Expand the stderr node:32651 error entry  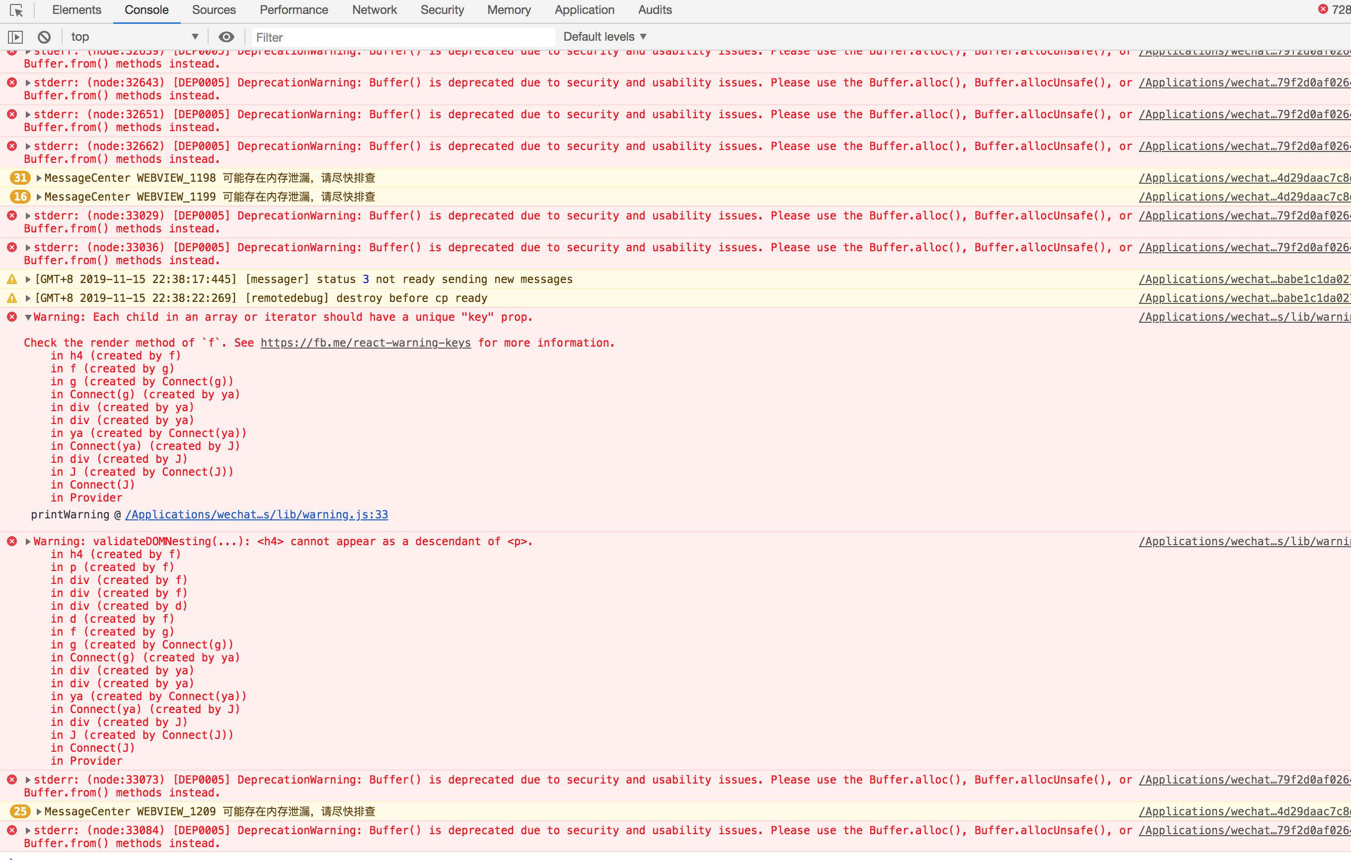click(x=28, y=115)
